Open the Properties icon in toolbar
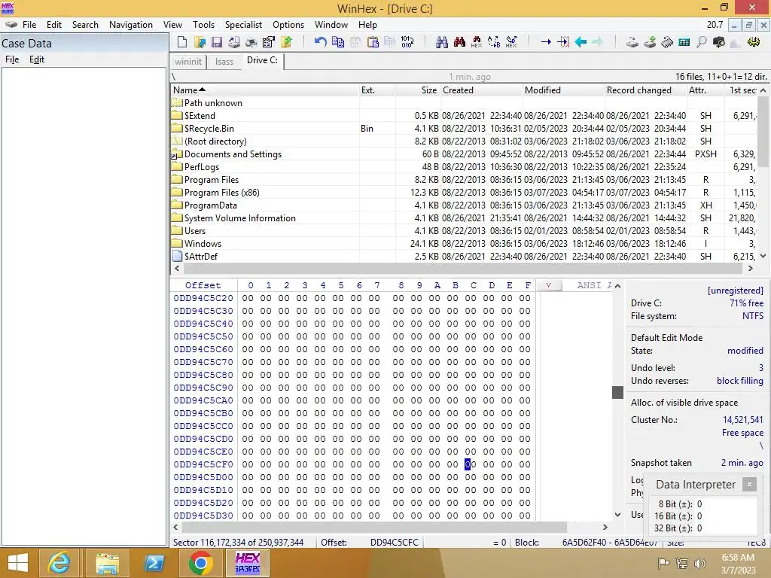Viewport: 771px width, 578px height. (x=269, y=42)
